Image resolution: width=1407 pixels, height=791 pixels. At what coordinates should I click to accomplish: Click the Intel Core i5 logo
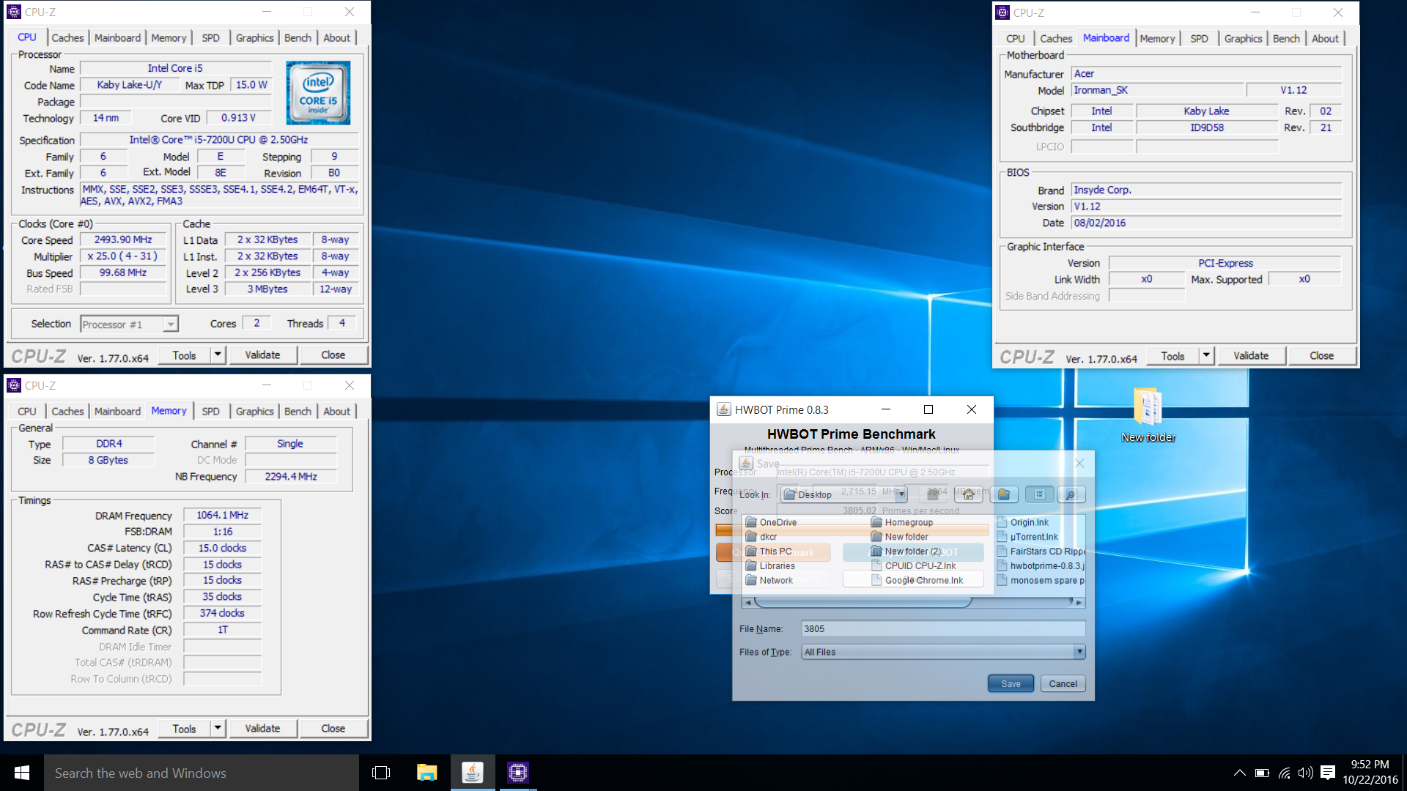click(x=318, y=92)
